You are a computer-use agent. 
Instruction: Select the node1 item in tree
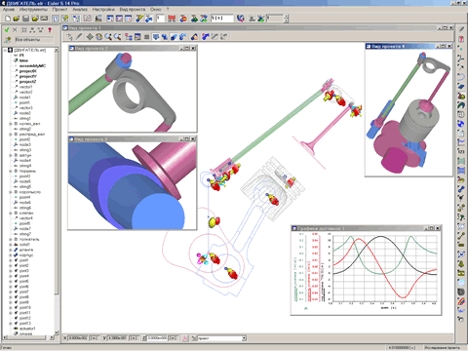pyautogui.click(x=24, y=97)
